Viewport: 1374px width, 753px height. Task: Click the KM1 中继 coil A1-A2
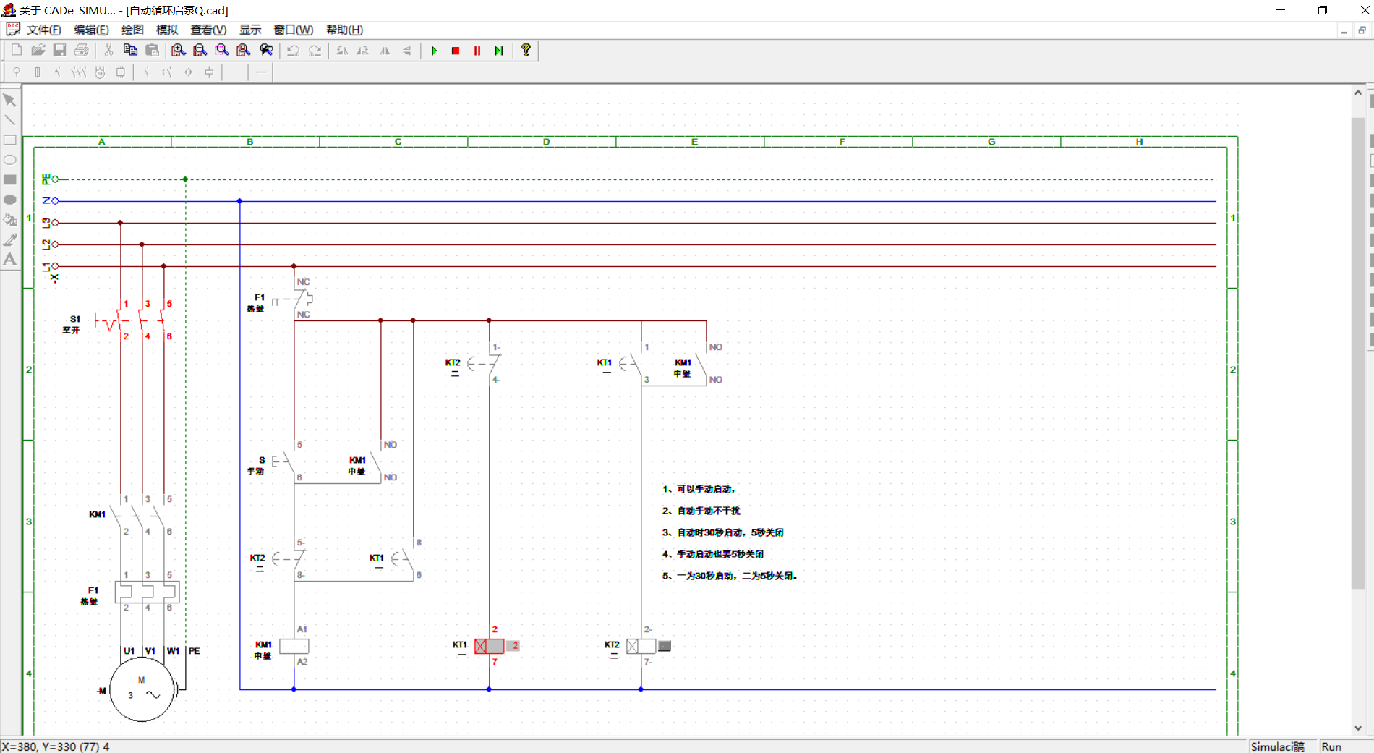[x=294, y=646]
